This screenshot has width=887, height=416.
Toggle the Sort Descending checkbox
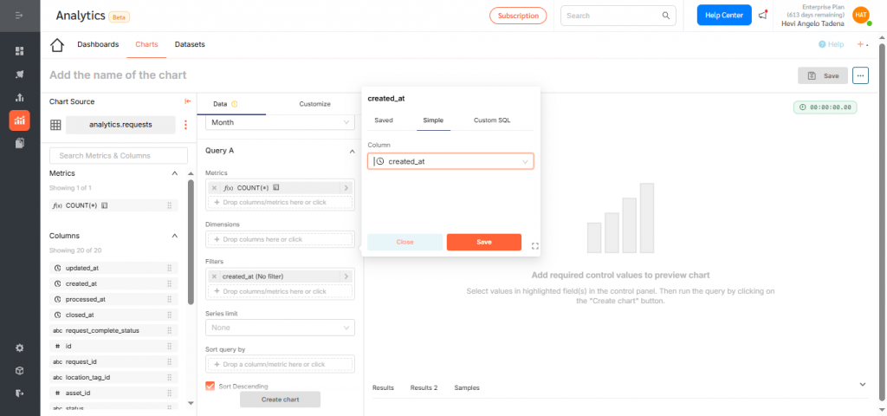click(210, 386)
